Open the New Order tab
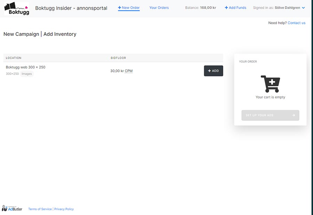Viewport: 313px width, 215px height. coord(129,8)
